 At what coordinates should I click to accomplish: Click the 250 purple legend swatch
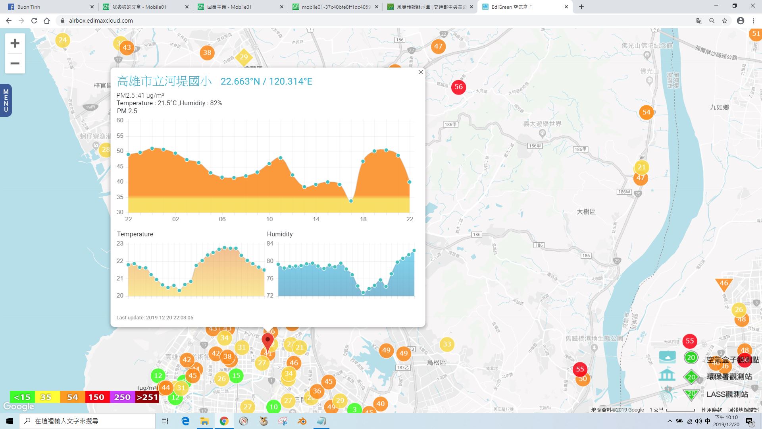point(122,397)
